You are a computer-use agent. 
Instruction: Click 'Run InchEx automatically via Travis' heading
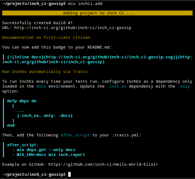click(x=45, y=72)
